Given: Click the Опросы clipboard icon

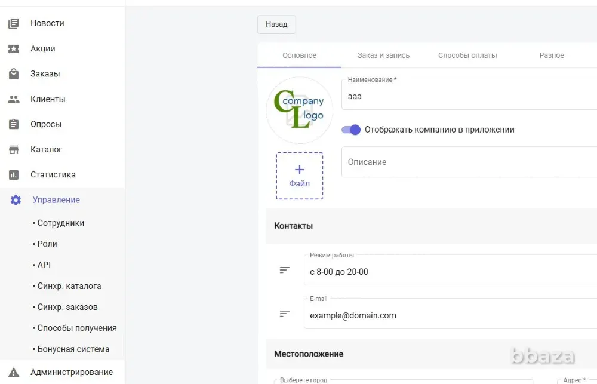Looking at the screenshot, I should point(14,124).
